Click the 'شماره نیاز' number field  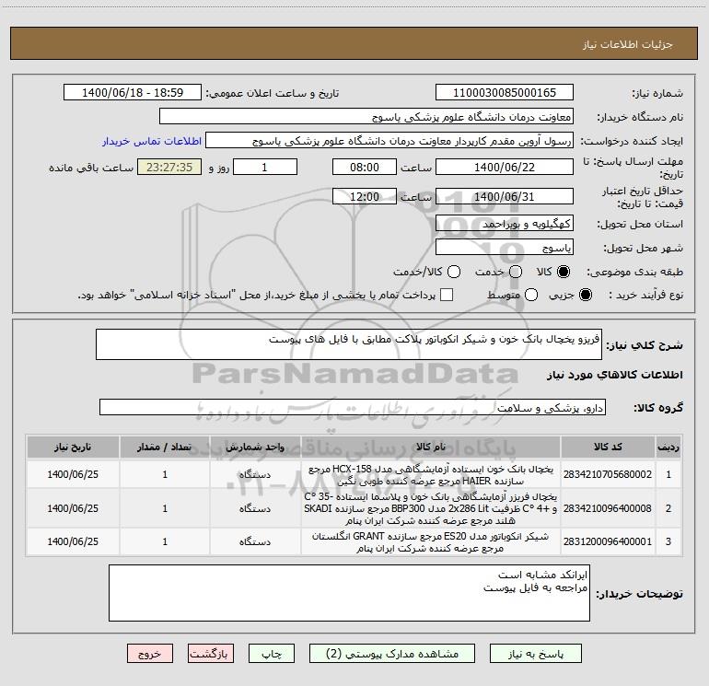point(504,93)
